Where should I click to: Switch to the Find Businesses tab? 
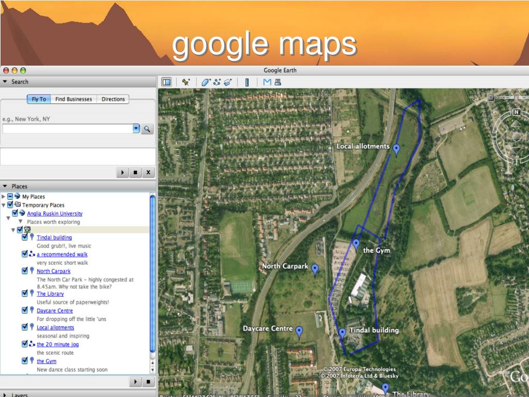(x=73, y=99)
